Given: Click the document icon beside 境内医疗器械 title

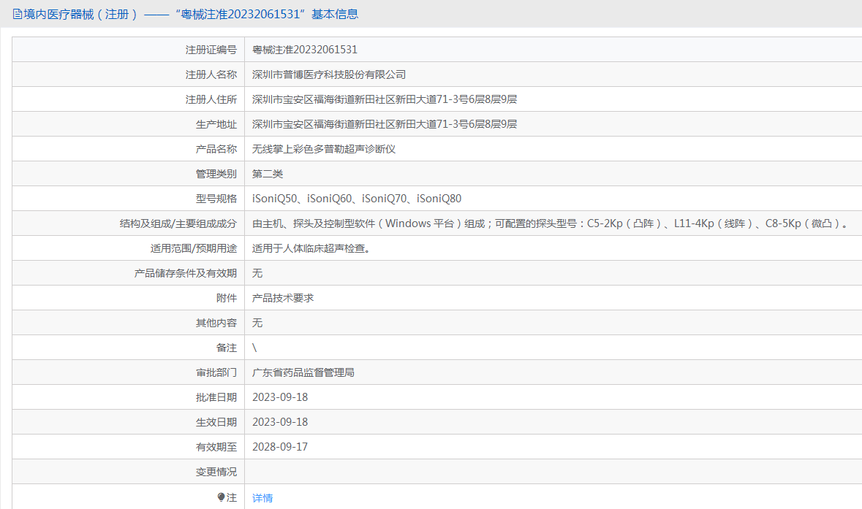Looking at the screenshot, I should pyautogui.click(x=17, y=15).
